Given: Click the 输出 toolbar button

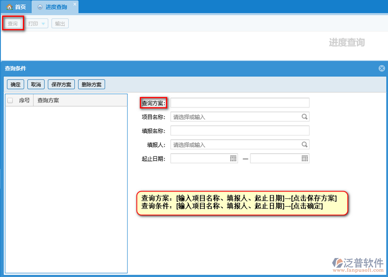Looking at the screenshot, I should (60, 24).
